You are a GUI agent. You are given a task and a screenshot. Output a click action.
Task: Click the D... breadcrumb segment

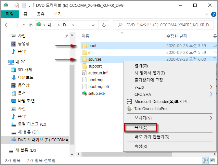tap(66, 25)
